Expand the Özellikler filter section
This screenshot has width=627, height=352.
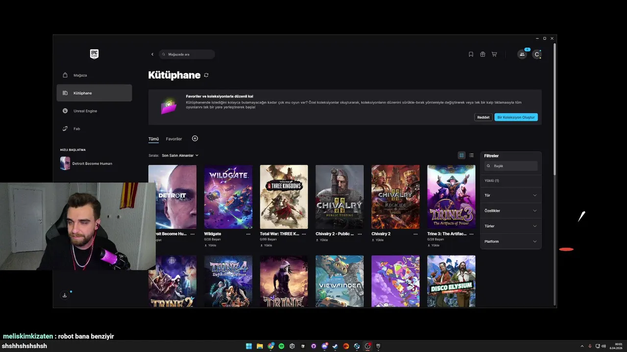(x=510, y=211)
